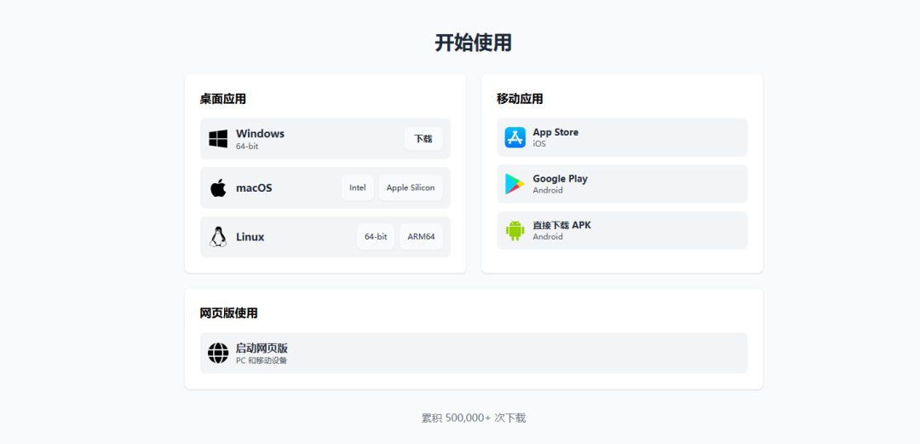The width and height of the screenshot is (920, 444).
Task: Click the Linux label text
Action: (250, 237)
